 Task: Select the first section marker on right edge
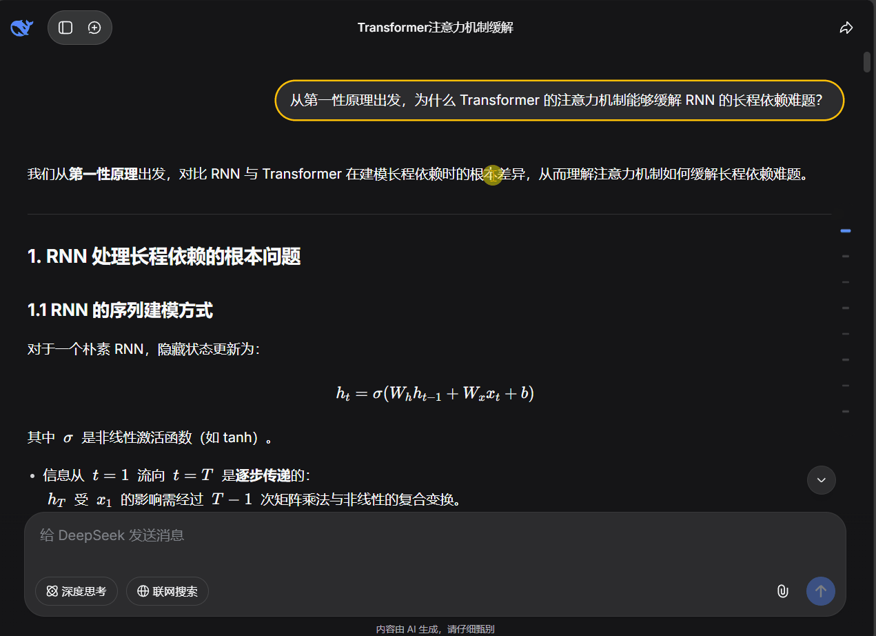(x=845, y=230)
